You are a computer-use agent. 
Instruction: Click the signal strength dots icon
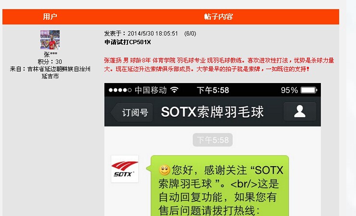120,90
